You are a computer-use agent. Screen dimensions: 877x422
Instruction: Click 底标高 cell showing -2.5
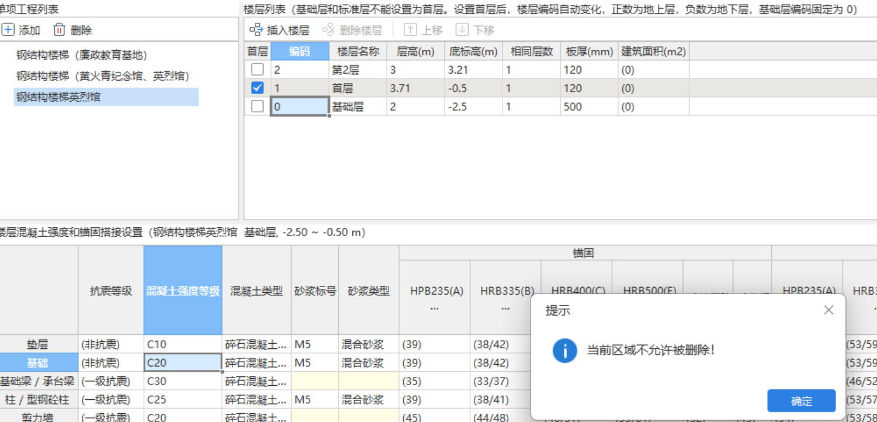coord(473,107)
